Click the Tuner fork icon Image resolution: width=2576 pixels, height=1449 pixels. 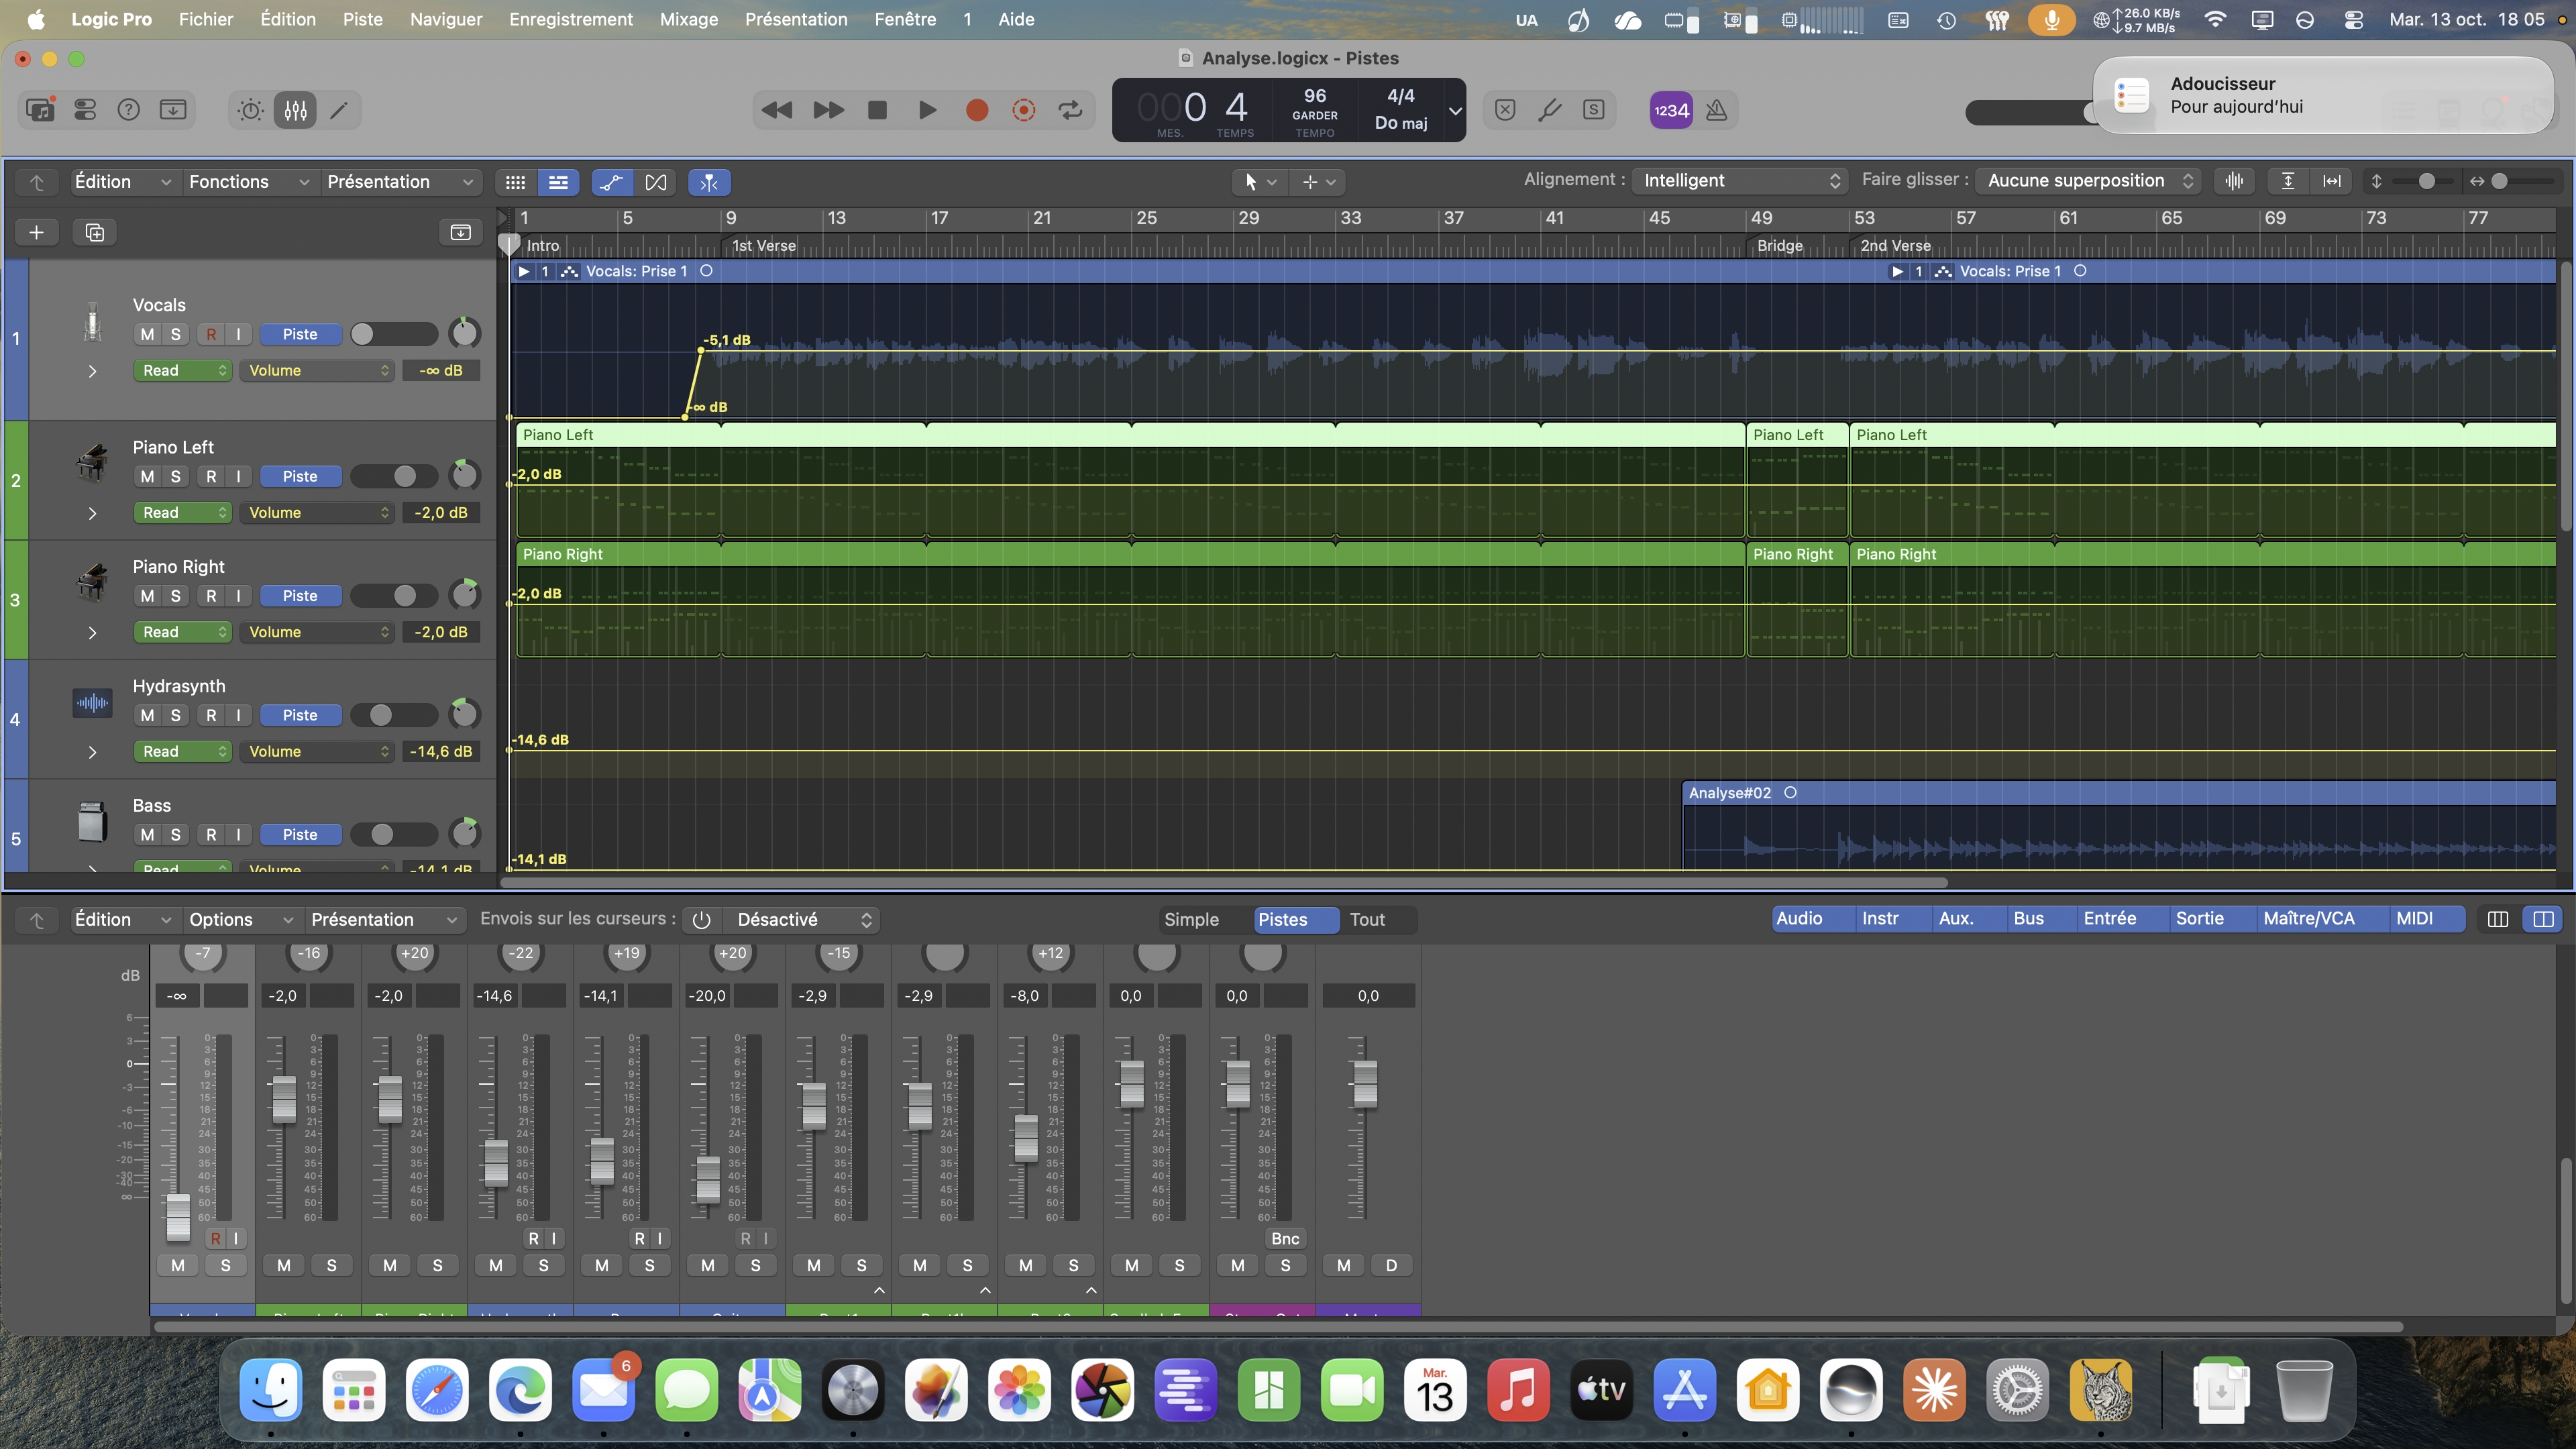(1550, 110)
